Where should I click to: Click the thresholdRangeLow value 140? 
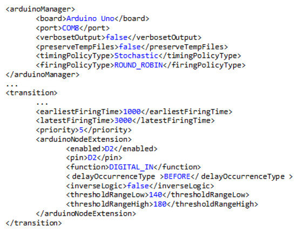[156, 195]
